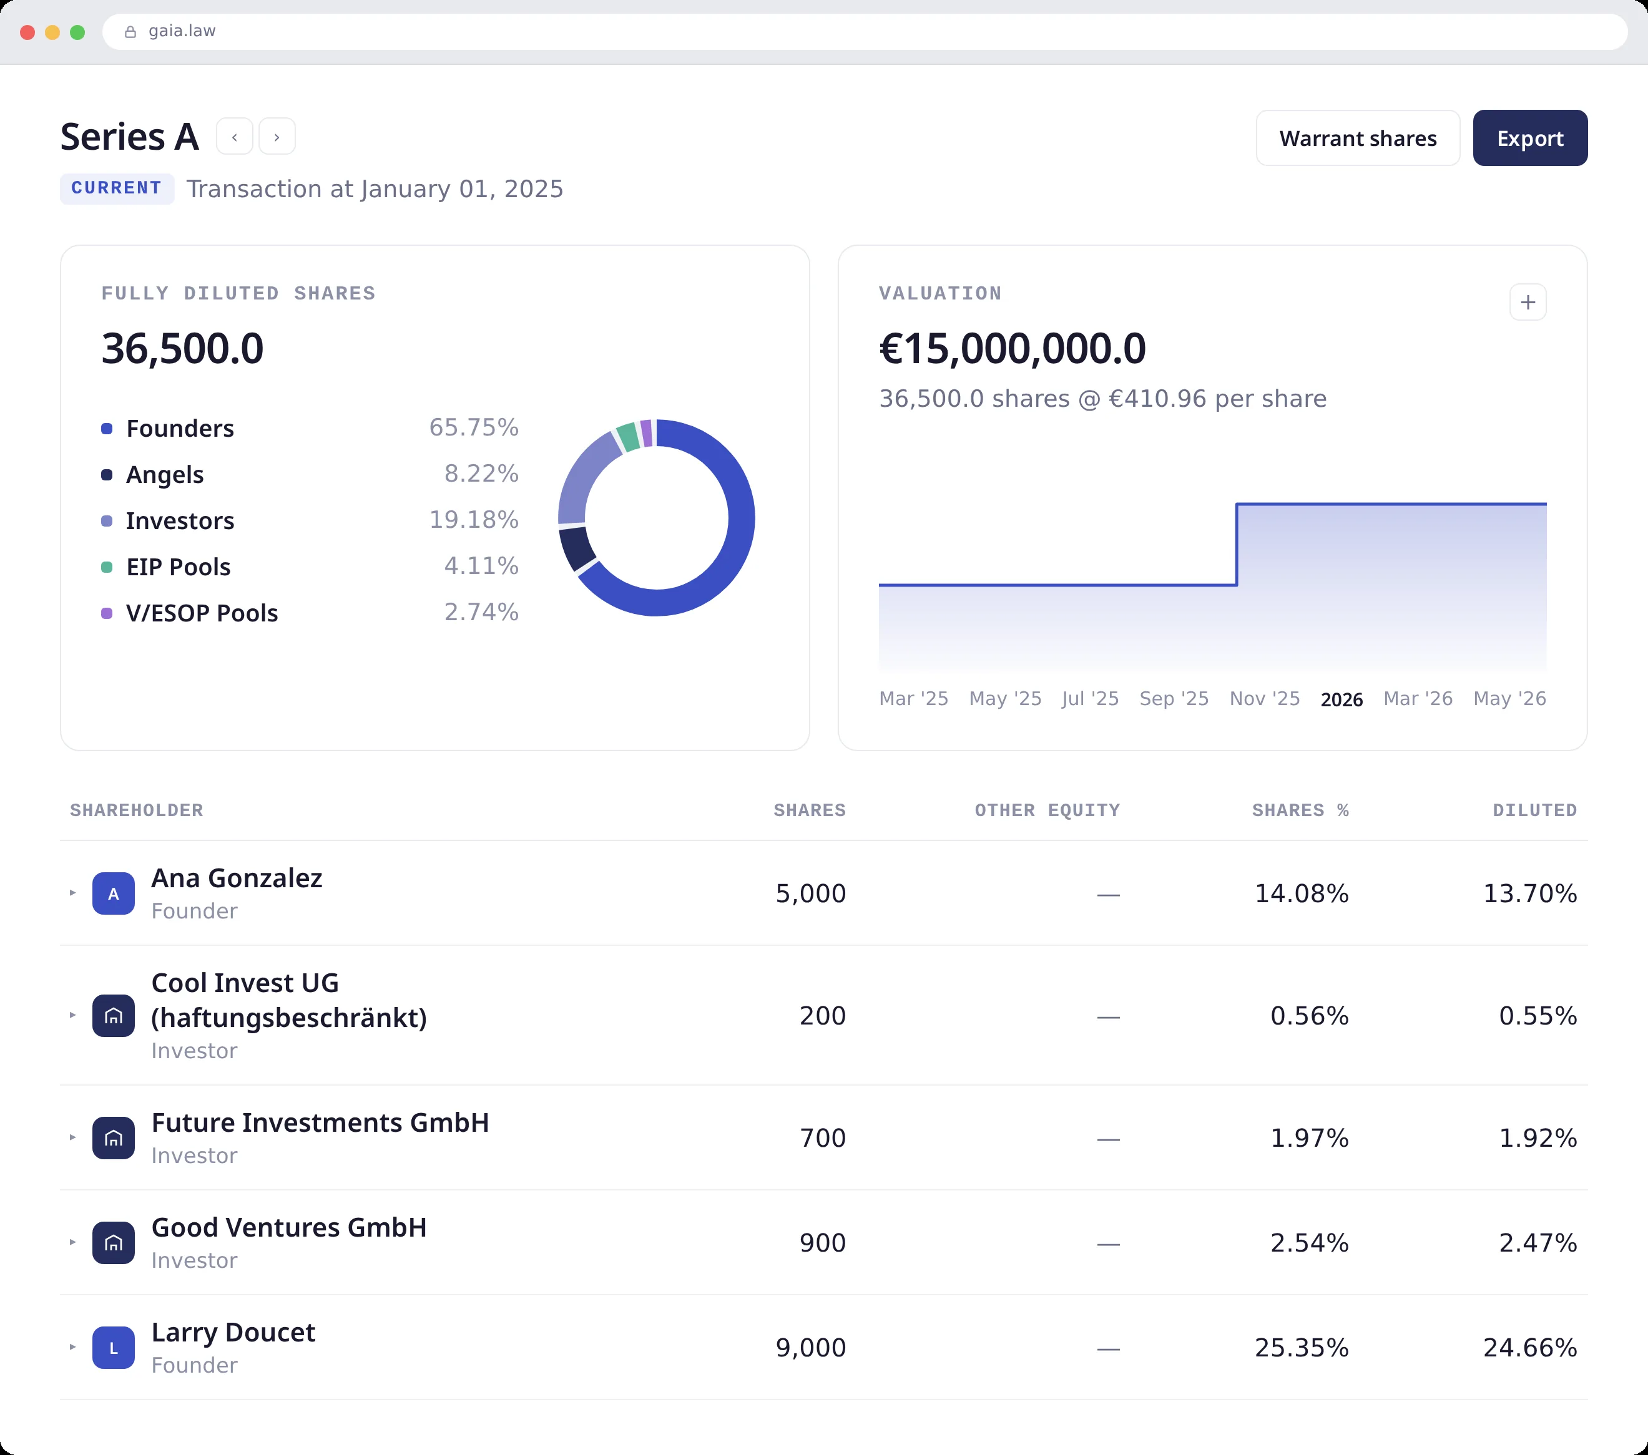Click the Ana Gonzalez name
Screen dimensions: 1648x1455
pyautogui.click(x=237, y=877)
